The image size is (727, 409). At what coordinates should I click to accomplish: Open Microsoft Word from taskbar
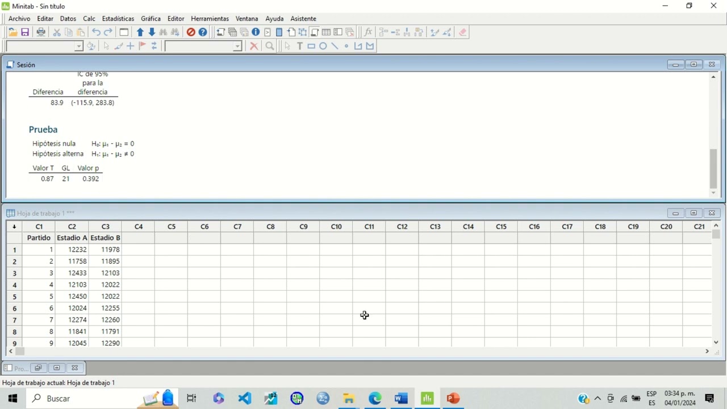click(x=401, y=398)
